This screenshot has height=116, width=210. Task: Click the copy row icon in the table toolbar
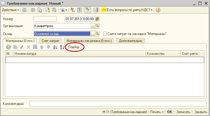[x=15, y=47]
